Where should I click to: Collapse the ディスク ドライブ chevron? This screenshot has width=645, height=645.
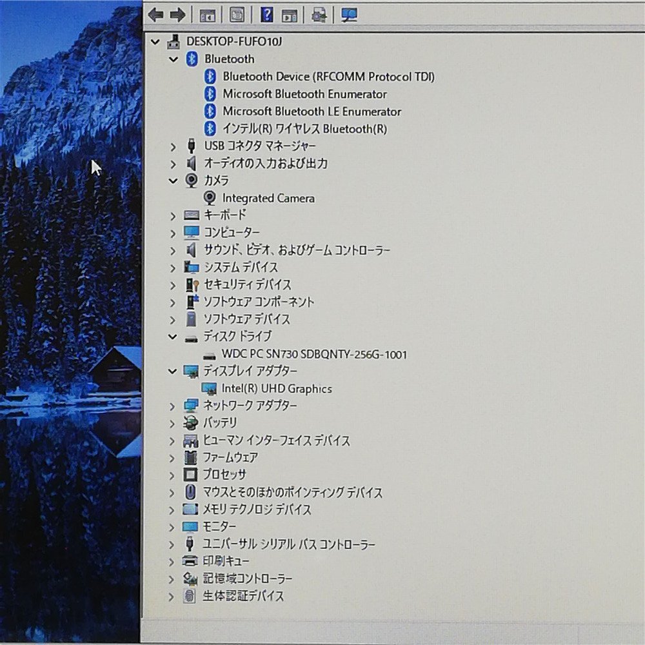(x=172, y=337)
